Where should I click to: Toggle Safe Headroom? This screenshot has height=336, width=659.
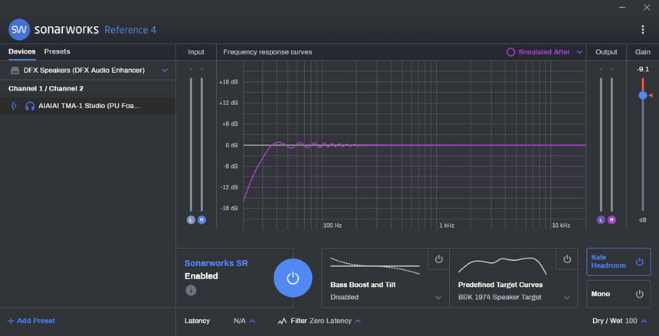coord(618,262)
